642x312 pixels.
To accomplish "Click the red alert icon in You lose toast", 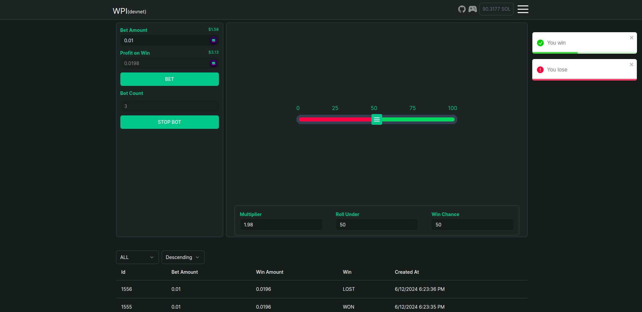I will click(540, 70).
